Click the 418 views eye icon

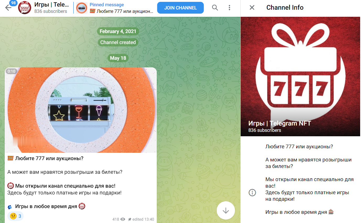[x=123, y=219]
